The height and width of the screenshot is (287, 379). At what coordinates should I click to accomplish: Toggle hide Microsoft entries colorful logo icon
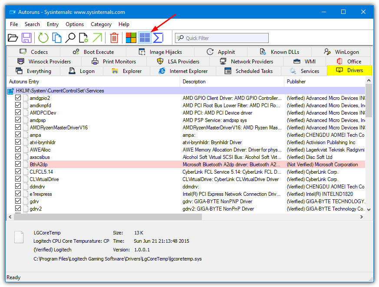131,38
